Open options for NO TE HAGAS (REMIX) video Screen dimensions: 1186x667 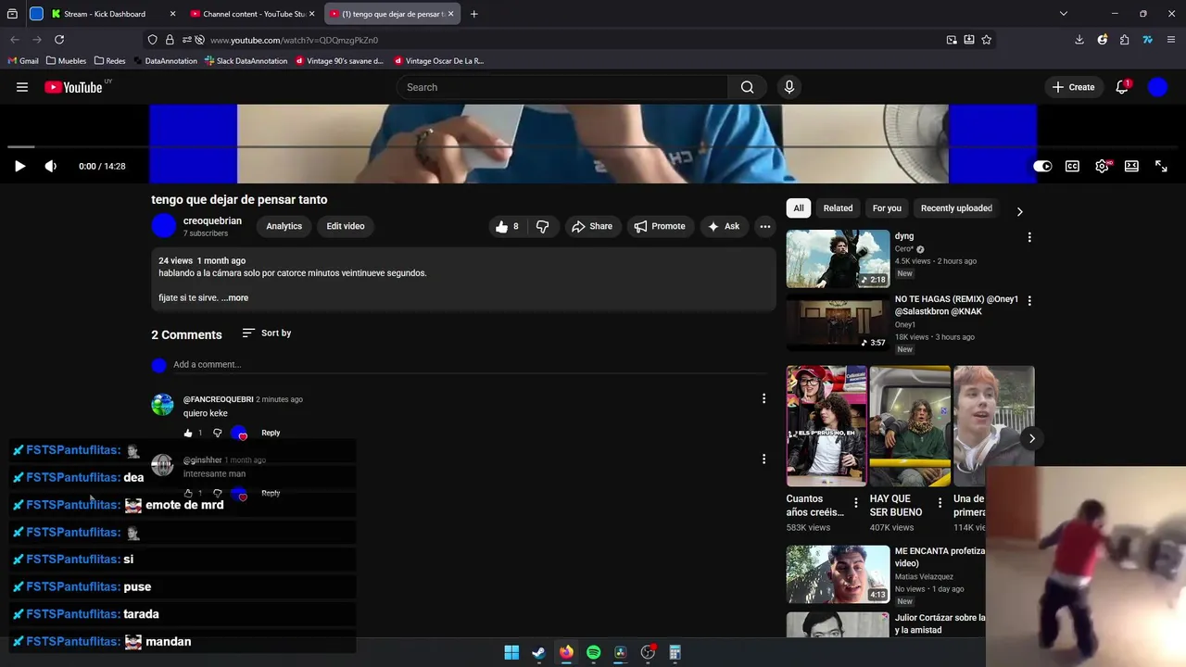[1029, 300]
